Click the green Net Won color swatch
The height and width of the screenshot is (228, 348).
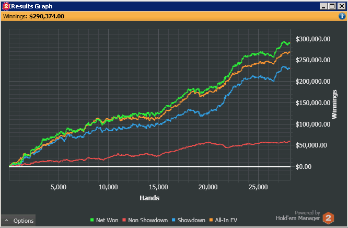[x=92, y=220]
